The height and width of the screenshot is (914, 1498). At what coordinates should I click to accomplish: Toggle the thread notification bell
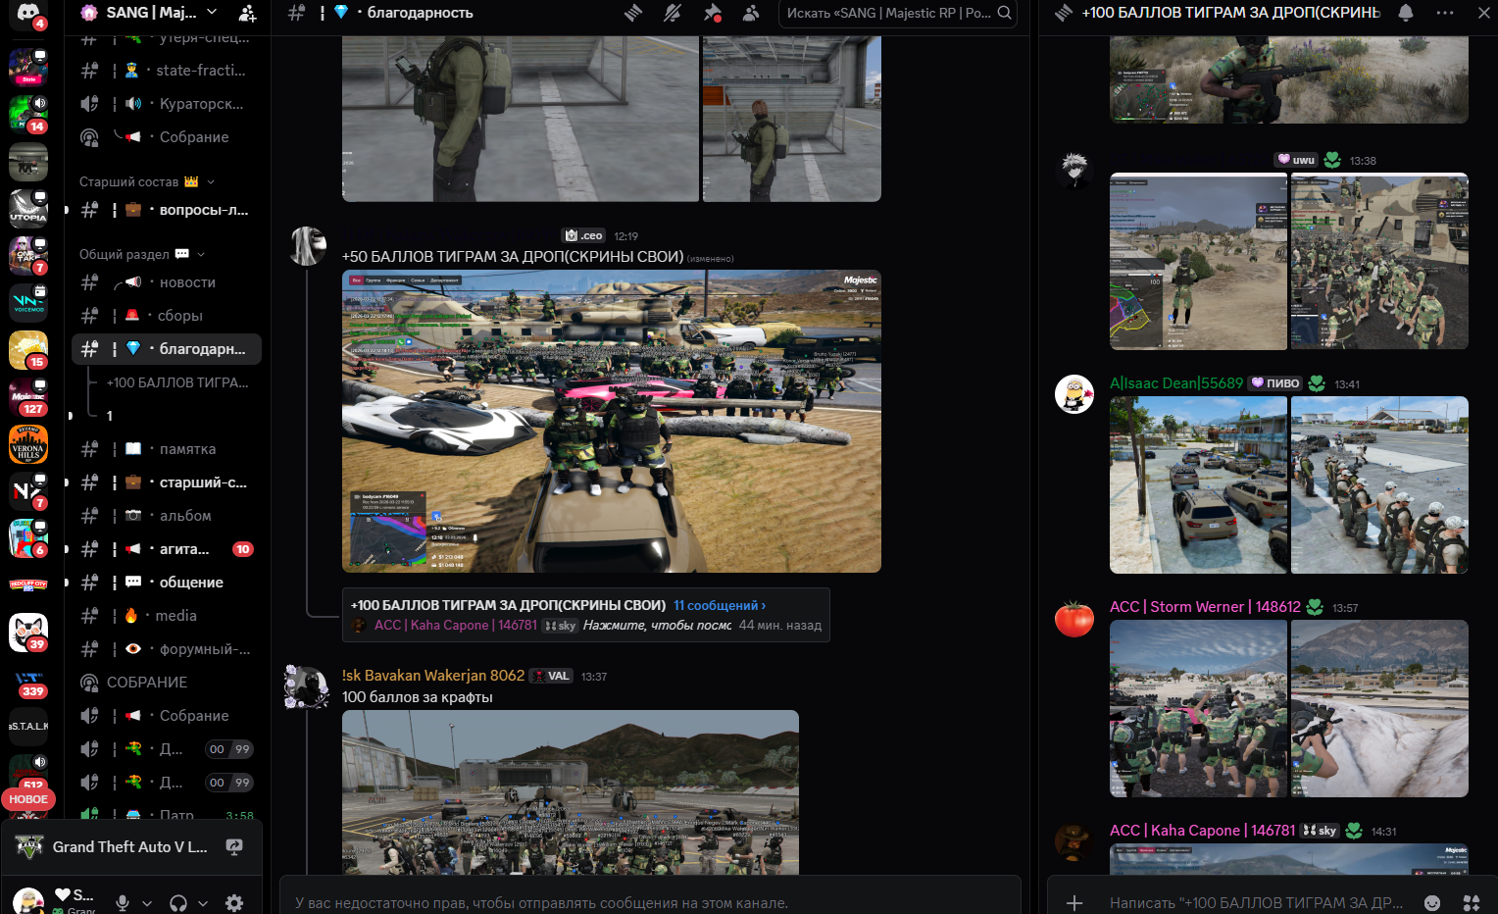pyautogui.click(x=1406, y=13)
